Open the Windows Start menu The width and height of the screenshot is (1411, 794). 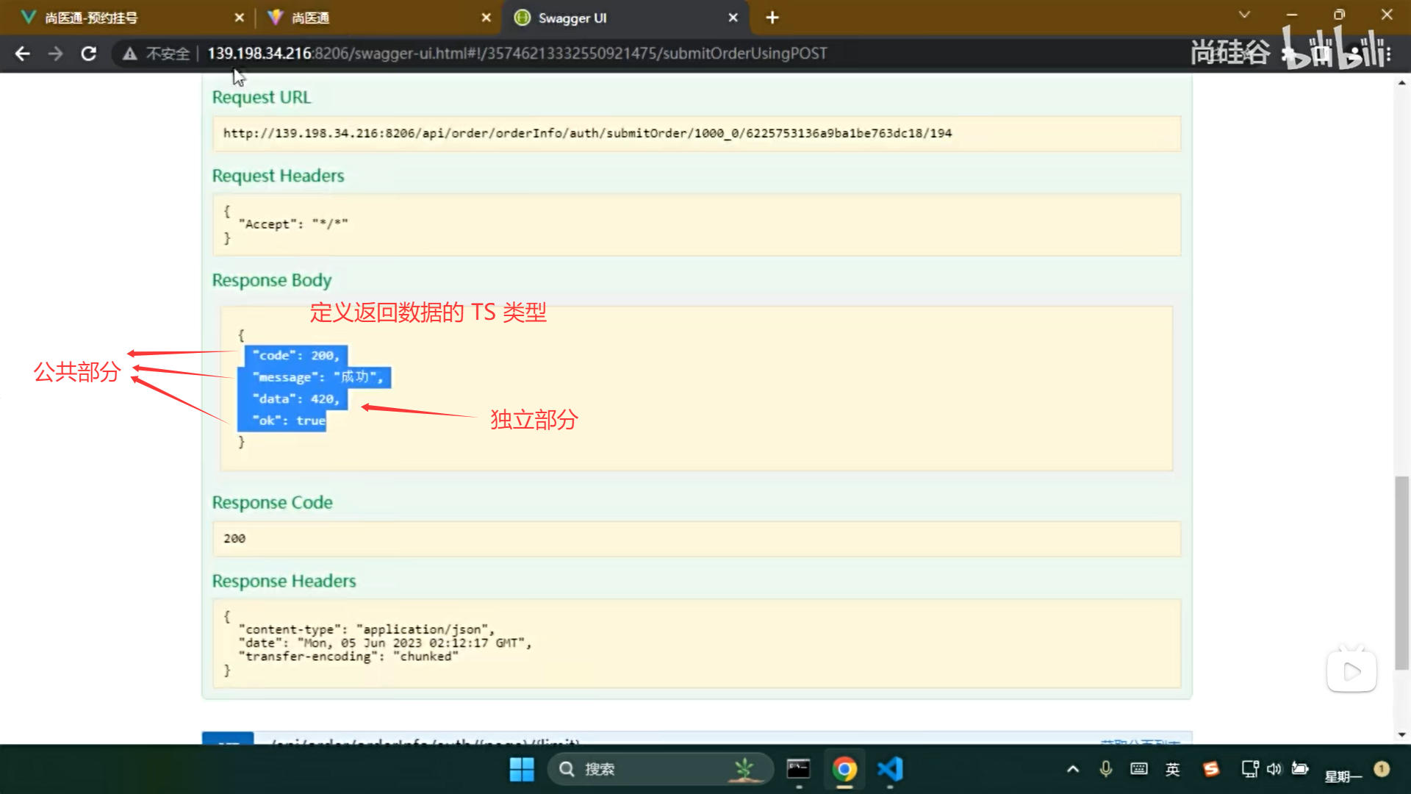click(522, 769)
